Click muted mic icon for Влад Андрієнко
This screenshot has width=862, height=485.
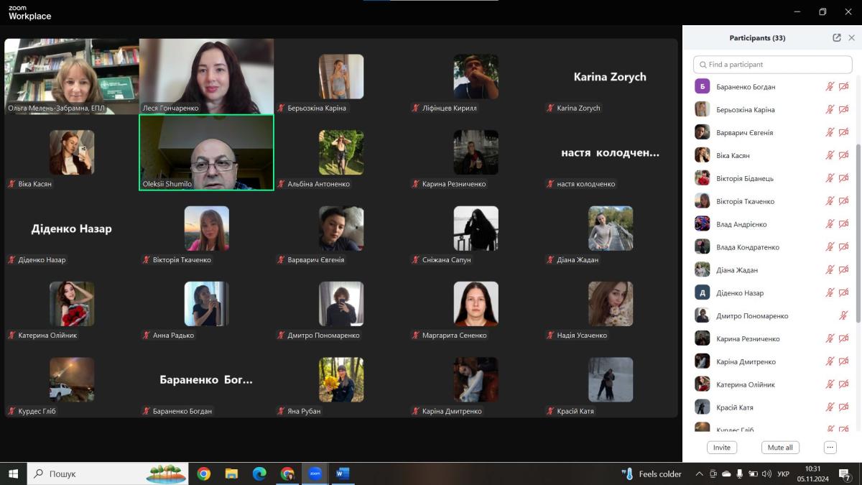click(830, 225)
